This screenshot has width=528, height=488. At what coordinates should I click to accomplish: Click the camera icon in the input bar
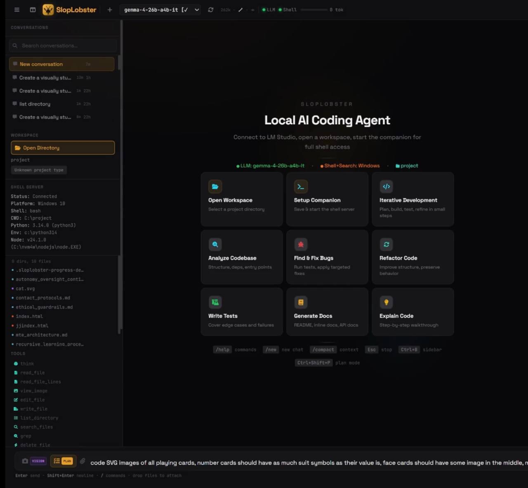coord(25,461)
